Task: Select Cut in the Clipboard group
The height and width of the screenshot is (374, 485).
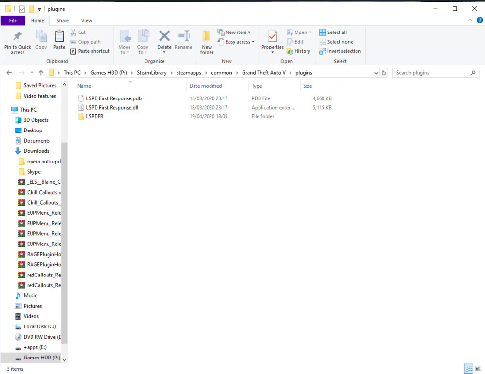Action: pos(78,32)
